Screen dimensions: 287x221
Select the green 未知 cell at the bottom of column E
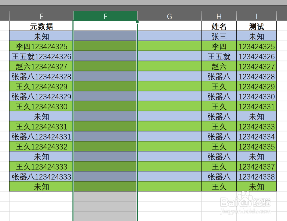point(41,187)
